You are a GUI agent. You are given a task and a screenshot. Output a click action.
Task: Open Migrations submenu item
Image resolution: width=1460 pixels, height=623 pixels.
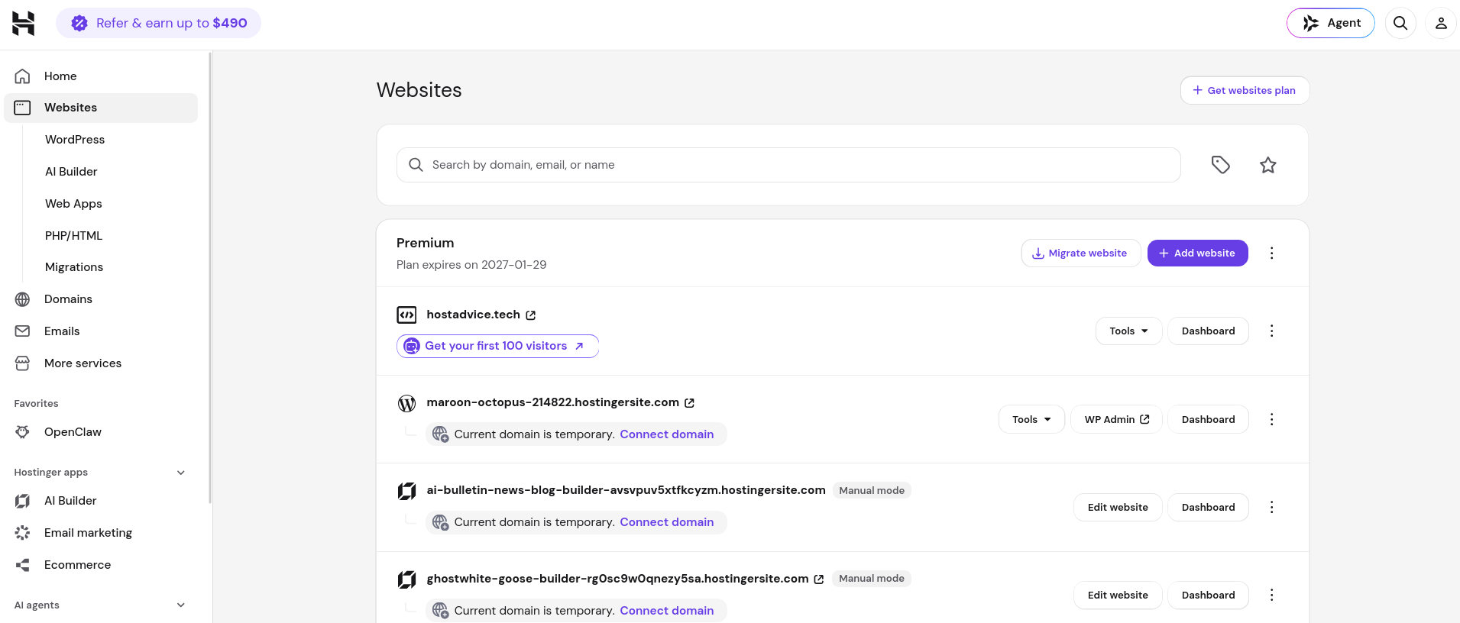pyautogui.click(x=74, y=267)
